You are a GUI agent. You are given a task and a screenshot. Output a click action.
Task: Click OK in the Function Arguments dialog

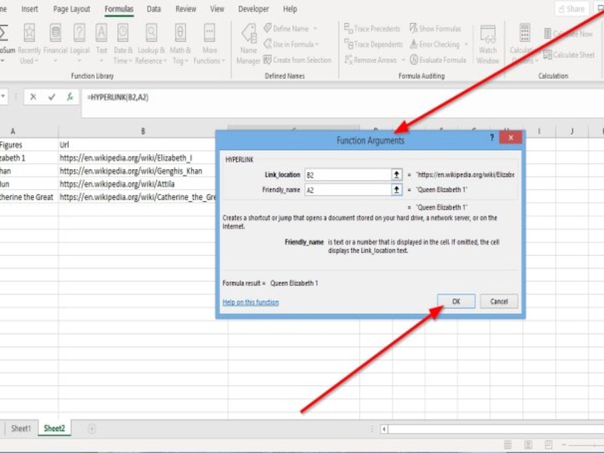coord(456,300)
